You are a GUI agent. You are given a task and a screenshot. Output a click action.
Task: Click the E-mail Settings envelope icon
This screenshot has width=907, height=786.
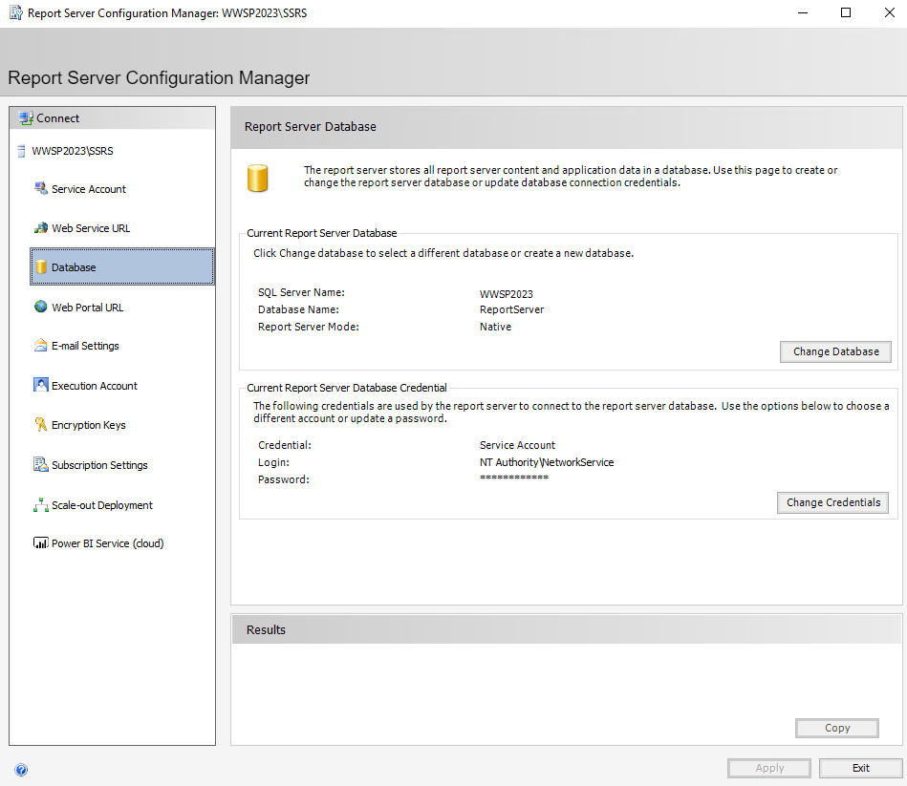click(x=40, y=346)
